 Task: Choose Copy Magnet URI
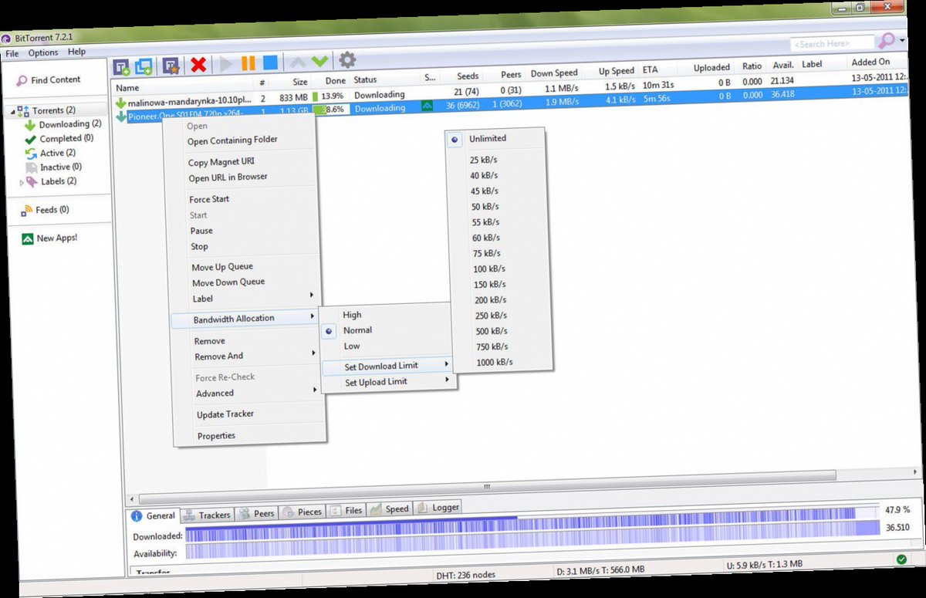(x=221, y=162)
